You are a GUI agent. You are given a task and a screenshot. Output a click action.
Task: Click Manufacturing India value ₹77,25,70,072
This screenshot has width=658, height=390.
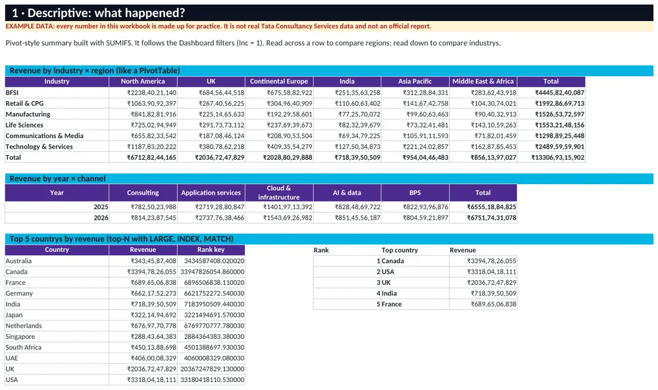[x=347, y=114]
